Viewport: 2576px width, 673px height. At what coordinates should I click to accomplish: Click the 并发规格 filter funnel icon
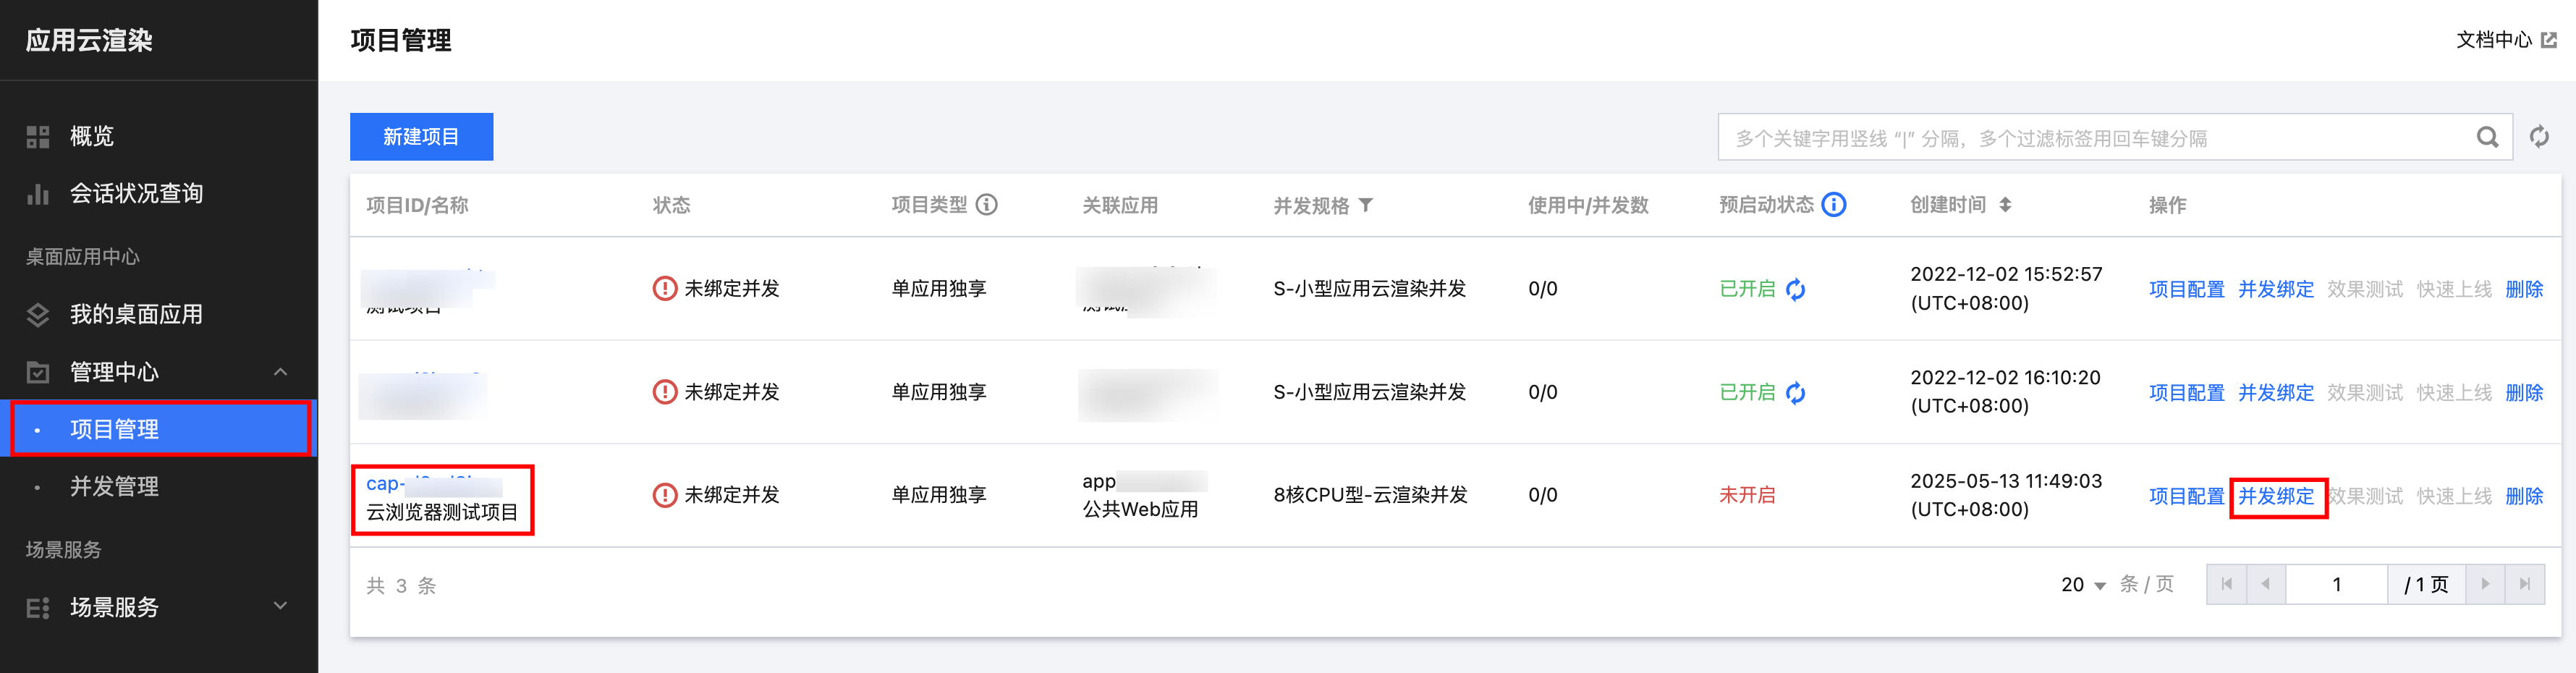coord(1366,205)
